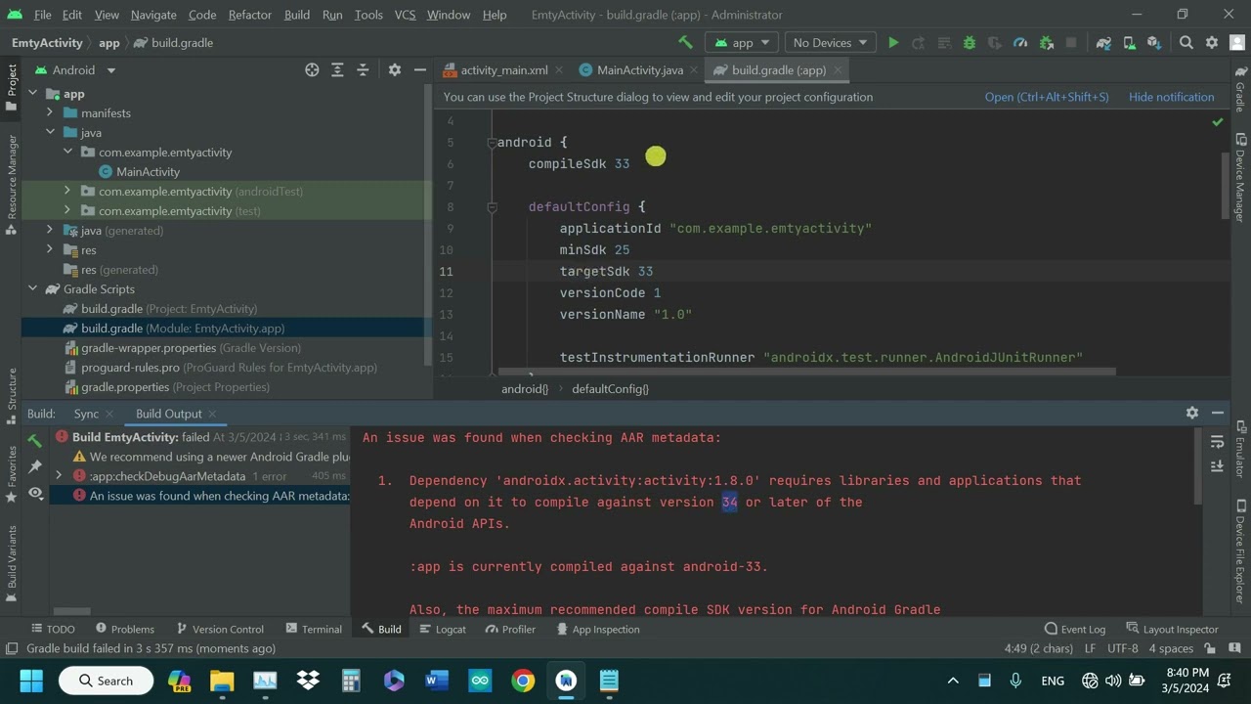Switch to the MainActivity.java tab
The image size is (1251, 704).
(639, 69)
